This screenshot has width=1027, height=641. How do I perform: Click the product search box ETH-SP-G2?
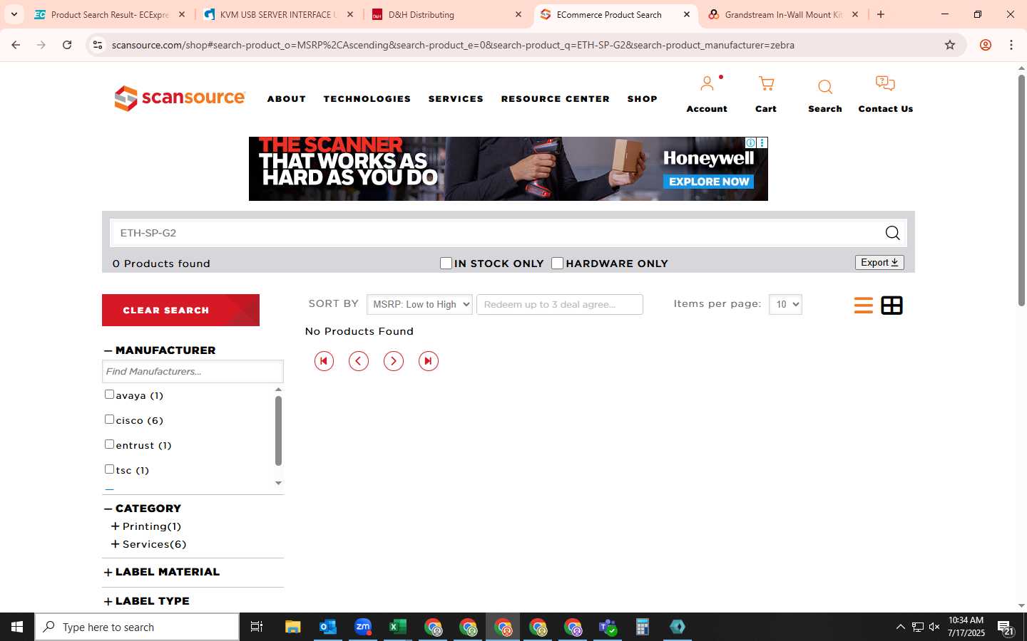[496, 233]
